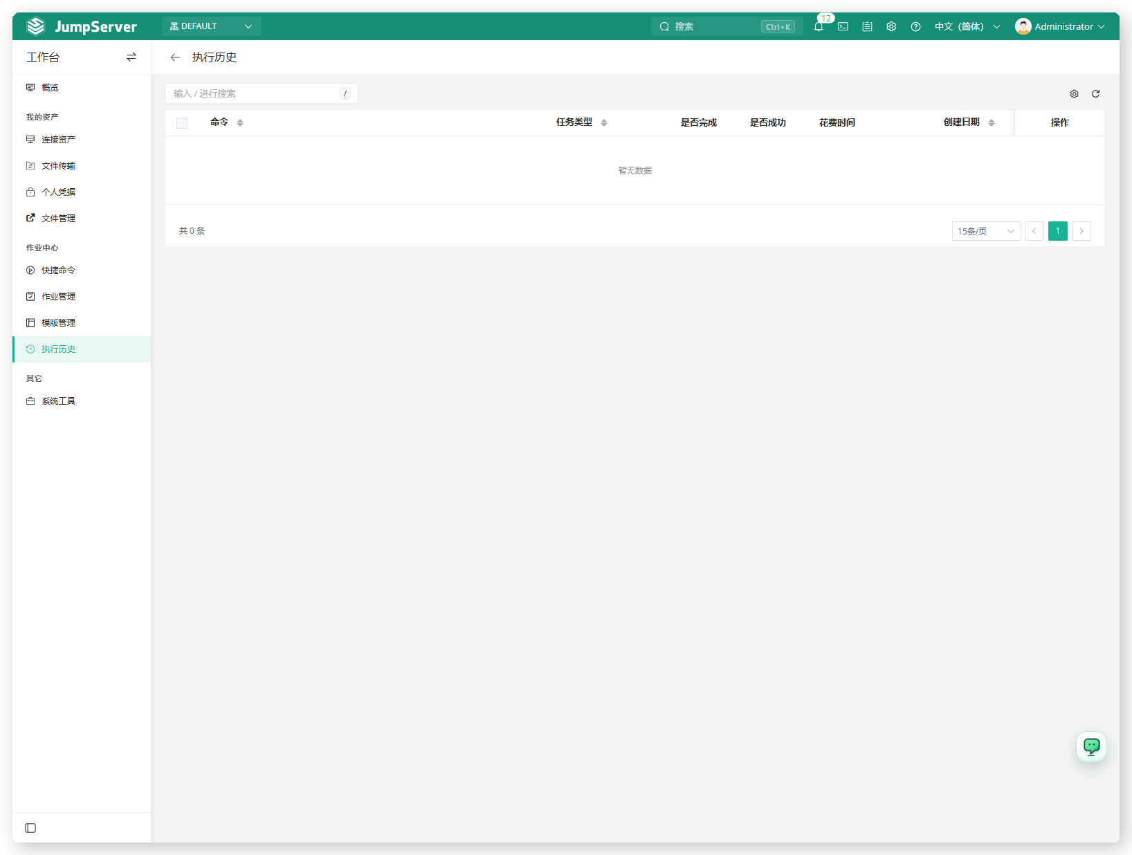1132x855 pixels.
Task: Open the 15条/页 page size dropdown
Action: (x=986, y=231)
